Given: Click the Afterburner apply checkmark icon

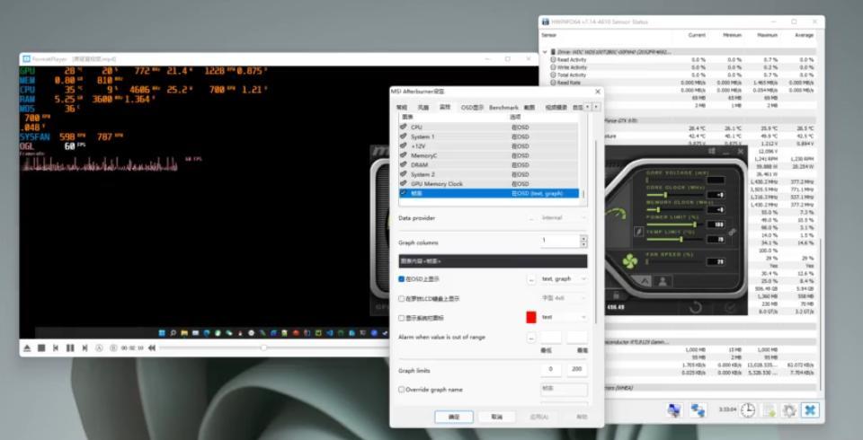Looking at the screenshot, I should [730, 307].
